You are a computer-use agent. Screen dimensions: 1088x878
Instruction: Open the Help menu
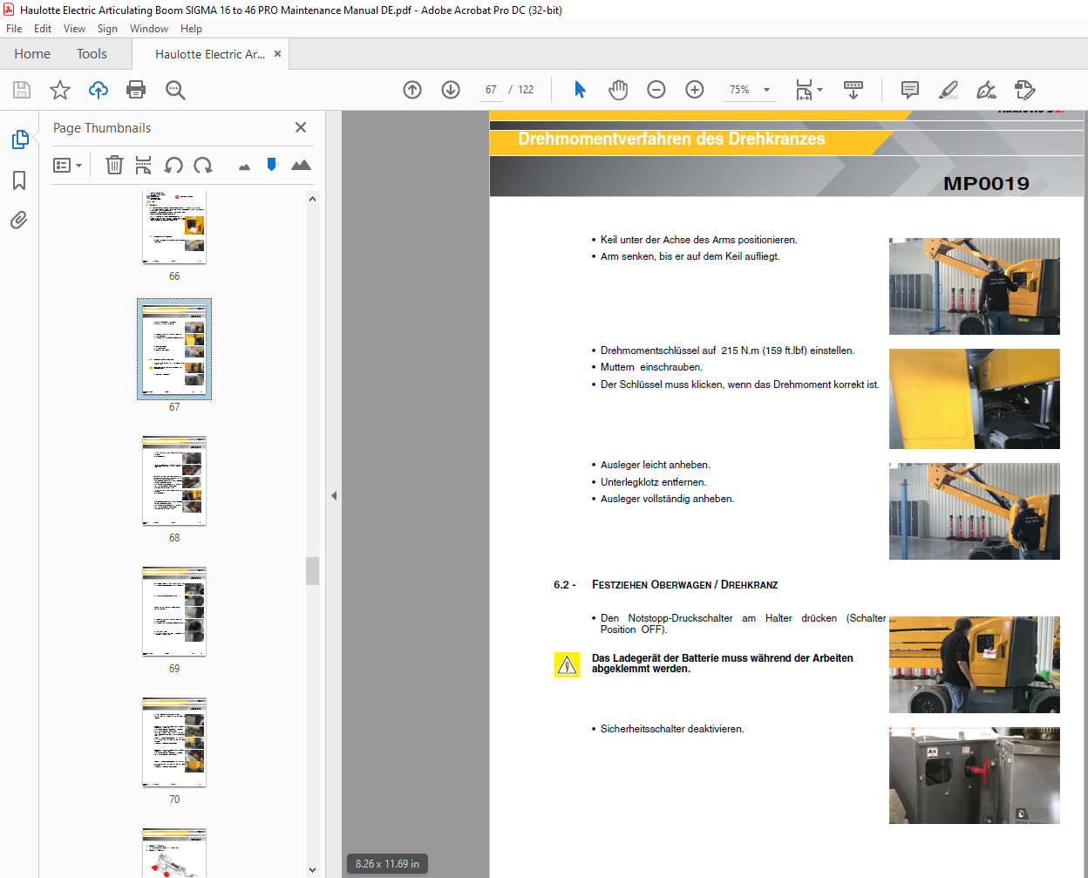191,29
